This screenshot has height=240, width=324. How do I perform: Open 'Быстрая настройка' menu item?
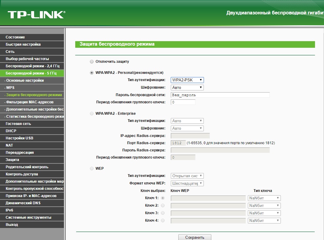[23, 44]
